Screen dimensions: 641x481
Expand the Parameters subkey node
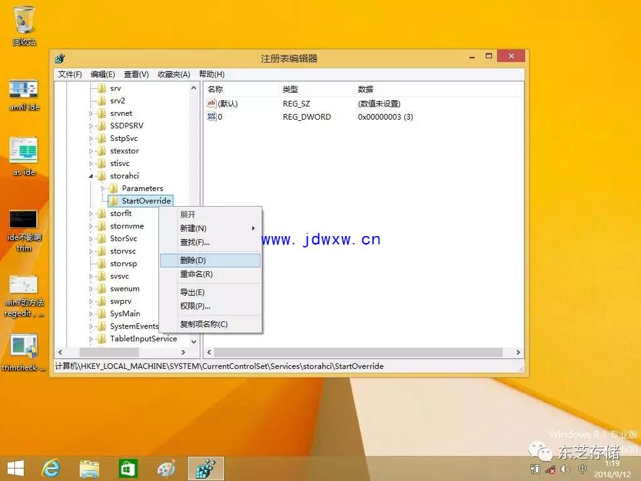click(103, 189)
